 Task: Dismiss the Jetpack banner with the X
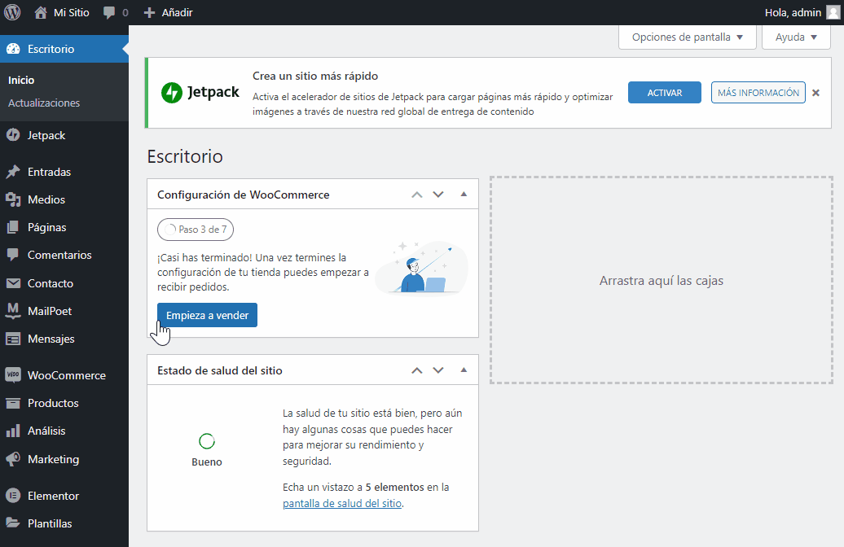[x=816, y=93]
